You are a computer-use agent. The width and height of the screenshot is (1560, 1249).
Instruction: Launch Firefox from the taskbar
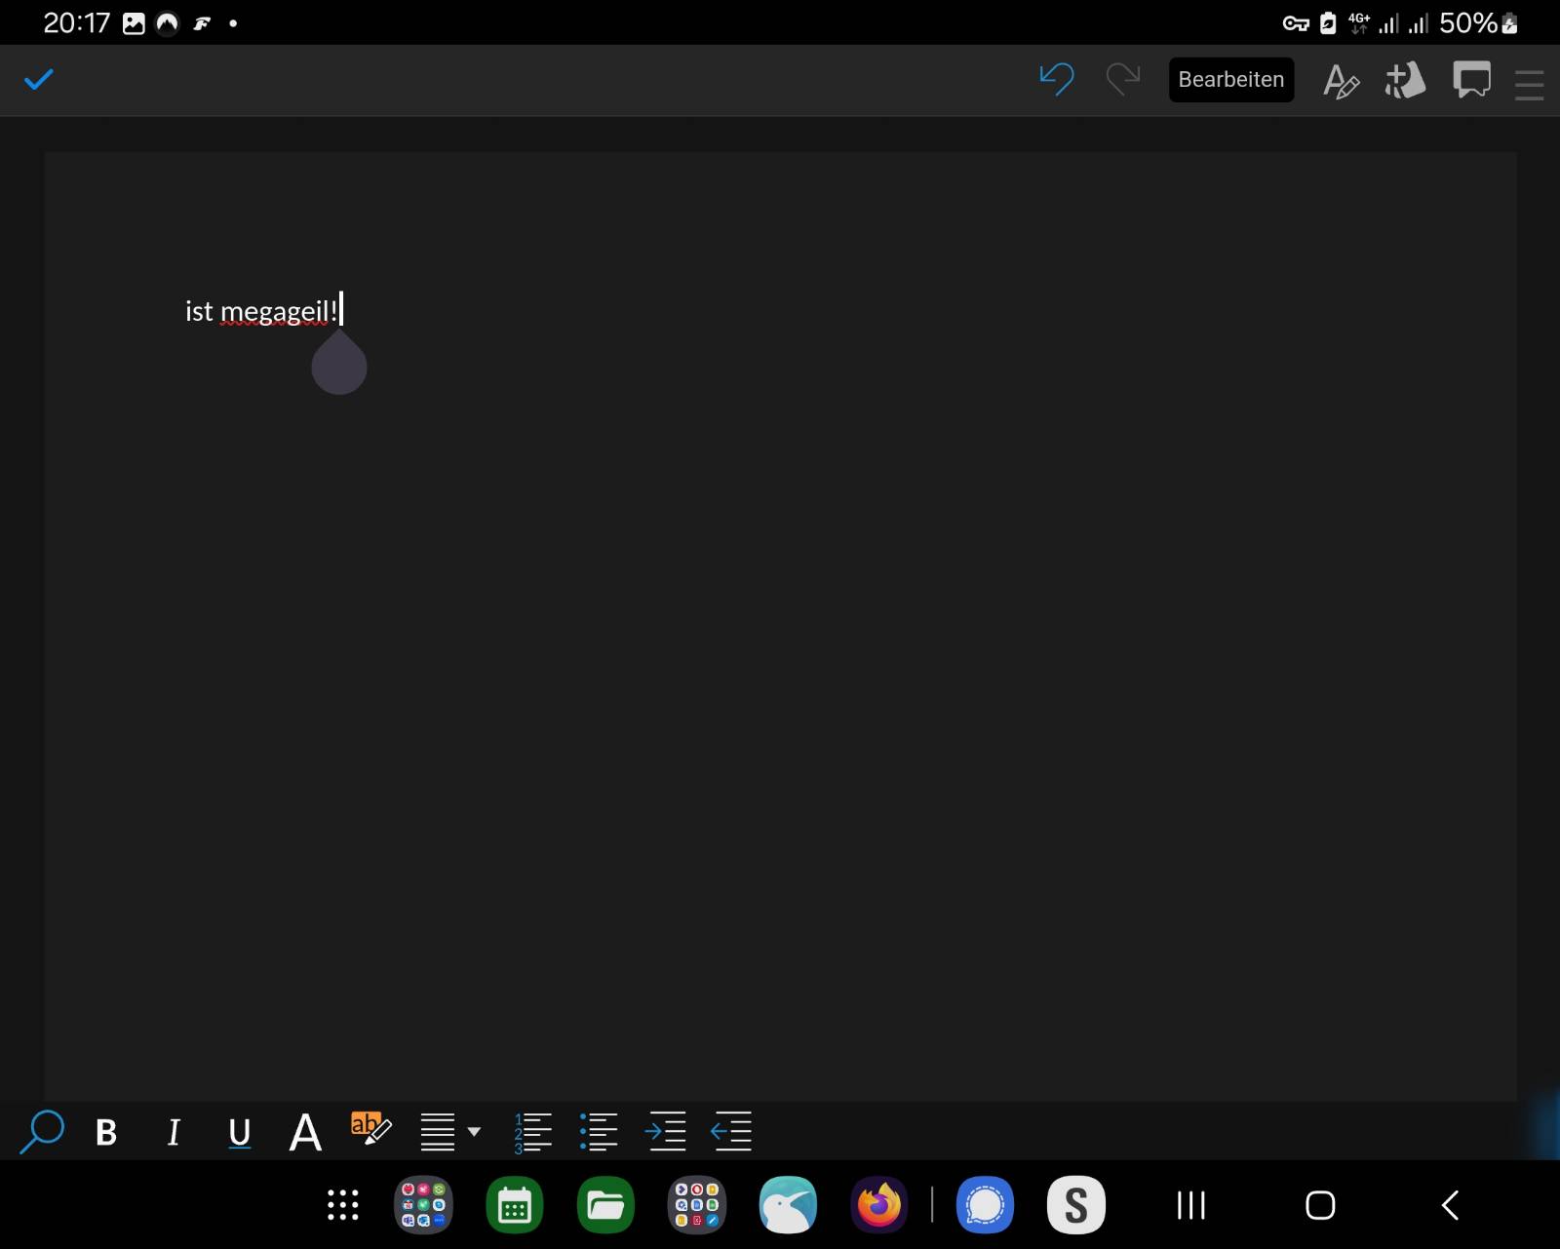[879, 1205]
